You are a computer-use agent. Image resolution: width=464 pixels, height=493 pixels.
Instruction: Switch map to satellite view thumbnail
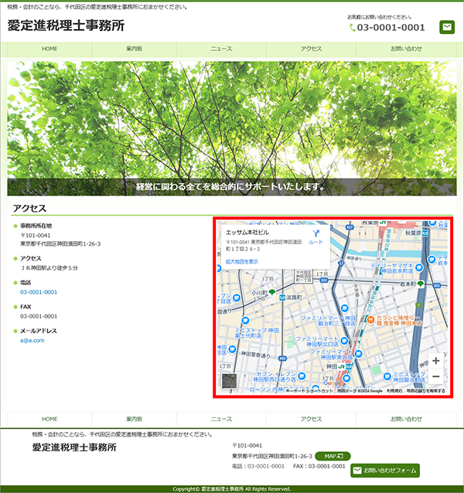click(230, 382)
